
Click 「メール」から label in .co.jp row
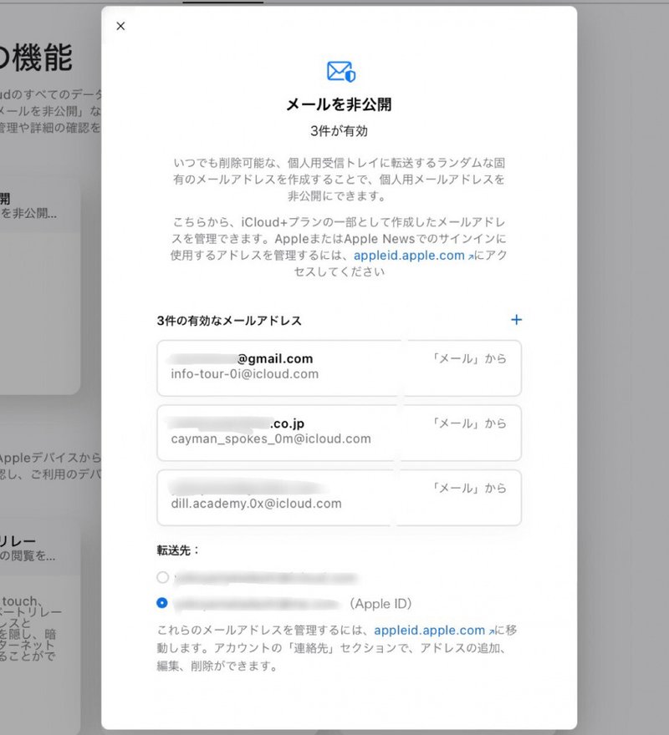(x=468, y=423)
